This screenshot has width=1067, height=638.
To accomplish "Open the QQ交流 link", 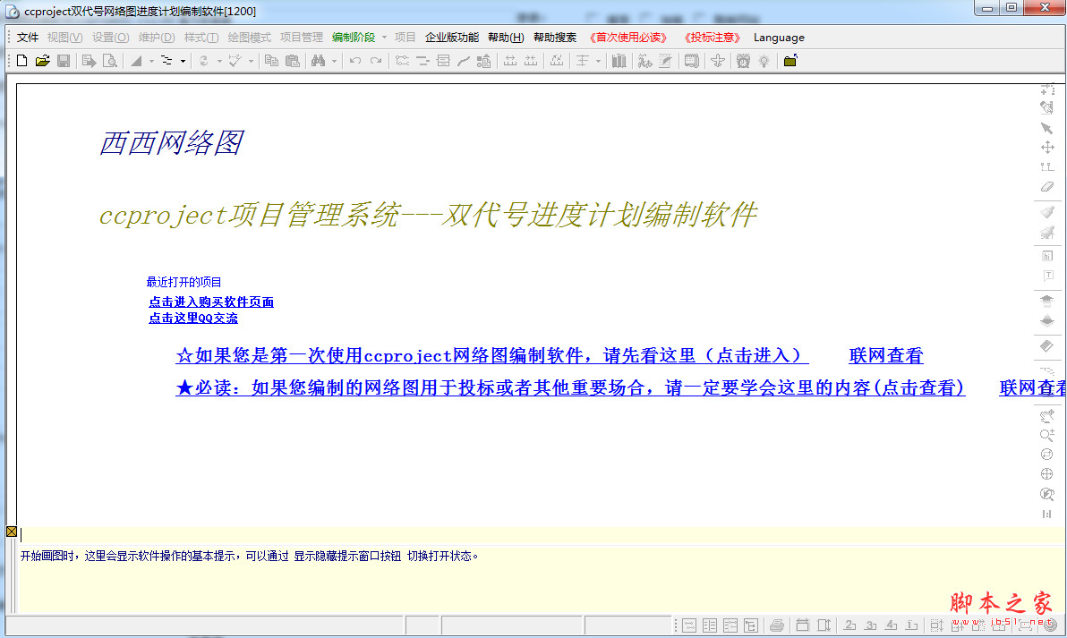I will (x=193, y=318).
